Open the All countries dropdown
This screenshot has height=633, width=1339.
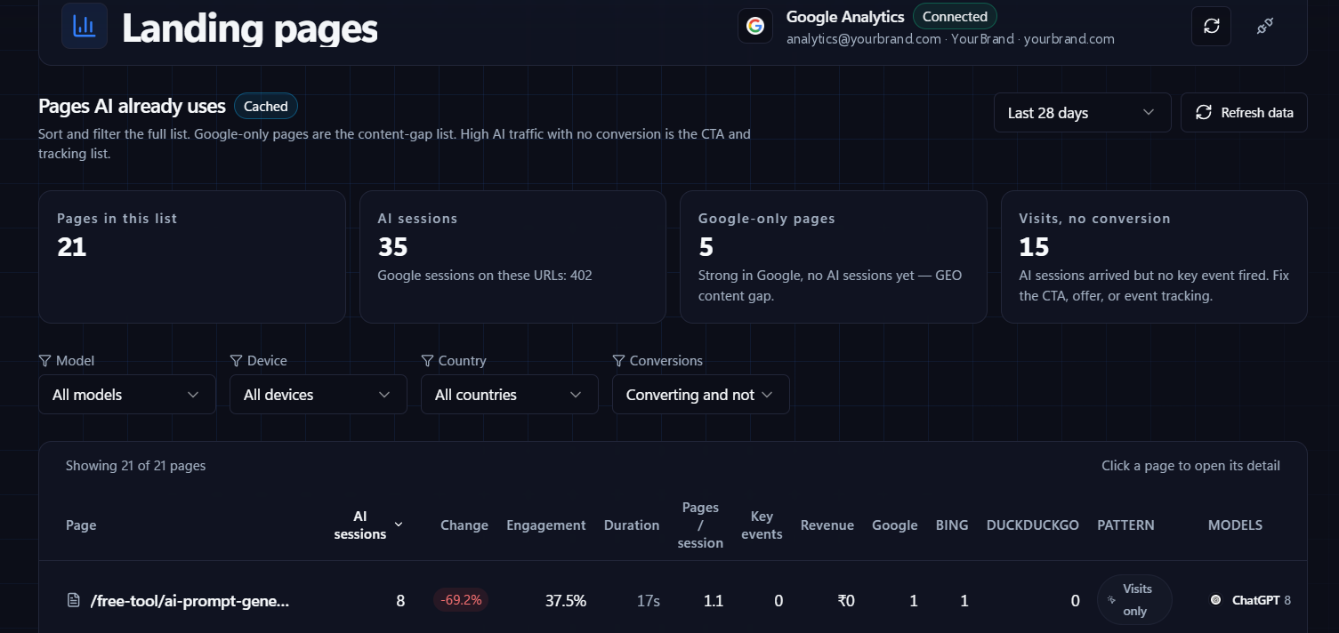(510, 395)
